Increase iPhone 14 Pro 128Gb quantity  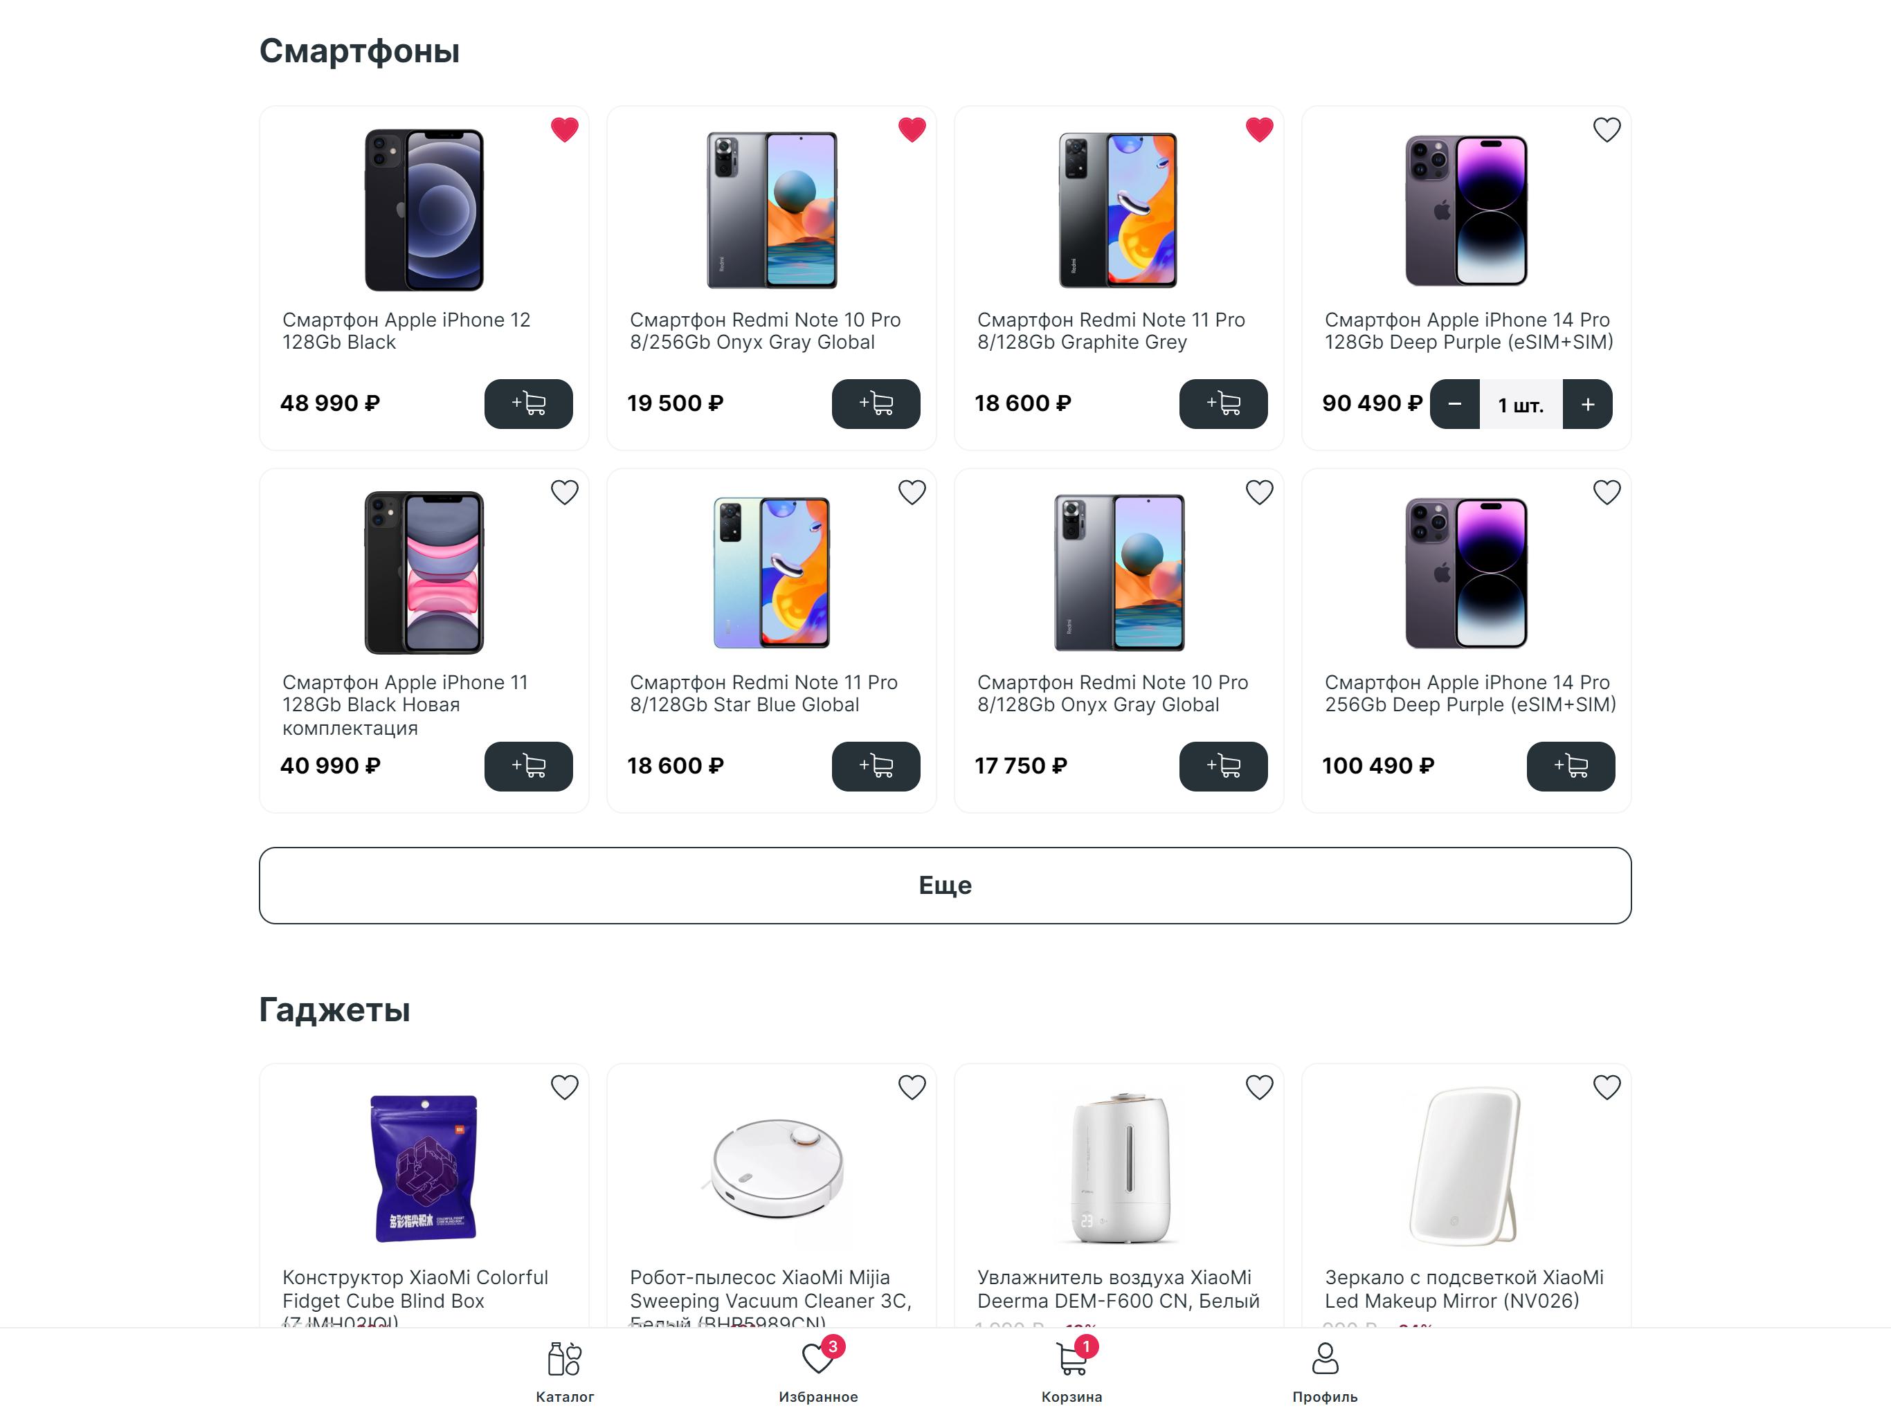click(x=1588, y=404)
